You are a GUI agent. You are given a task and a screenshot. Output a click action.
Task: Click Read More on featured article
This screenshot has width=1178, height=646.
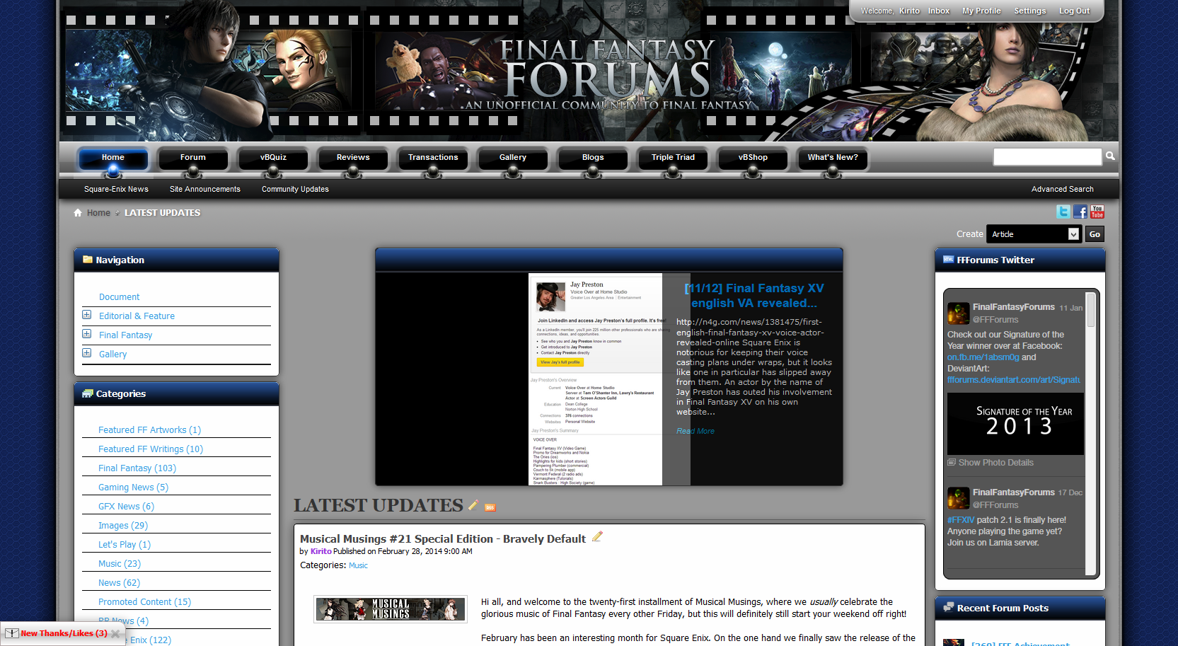[x=695, y=431]
